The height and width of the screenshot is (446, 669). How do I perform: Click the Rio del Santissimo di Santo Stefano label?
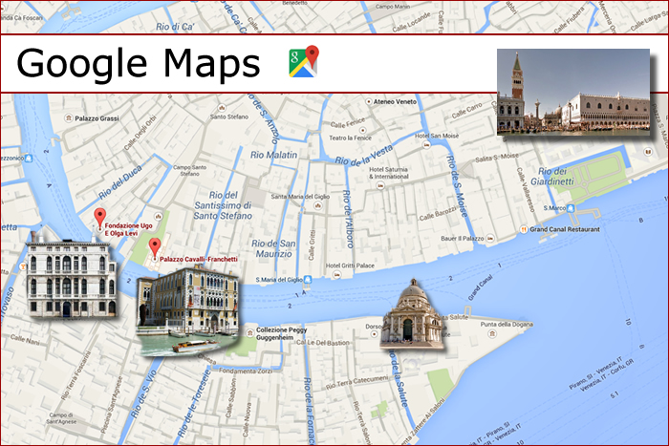click(x=223, y=205)
